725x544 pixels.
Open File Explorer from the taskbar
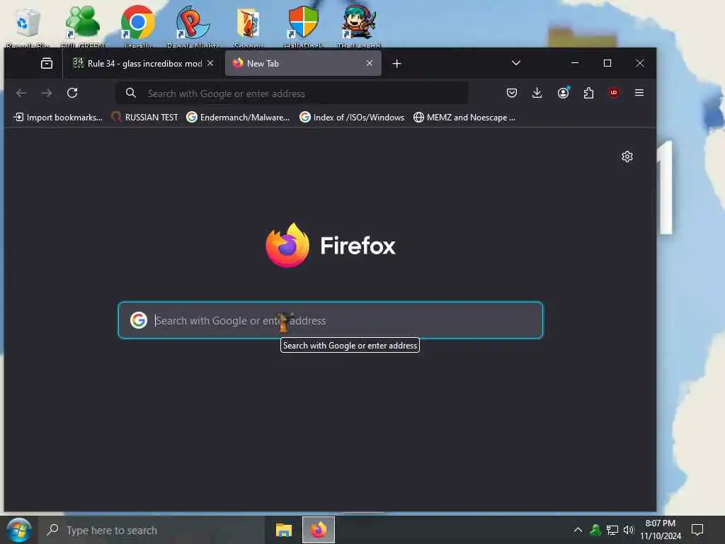[283, 530]
